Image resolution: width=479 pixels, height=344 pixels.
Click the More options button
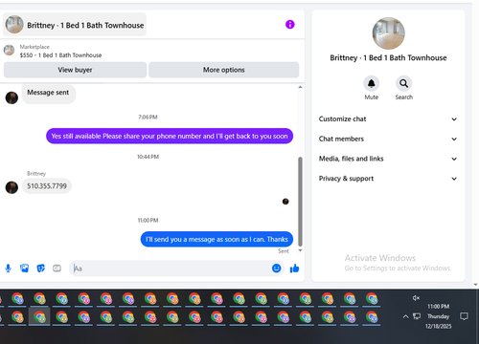[224, 70]
